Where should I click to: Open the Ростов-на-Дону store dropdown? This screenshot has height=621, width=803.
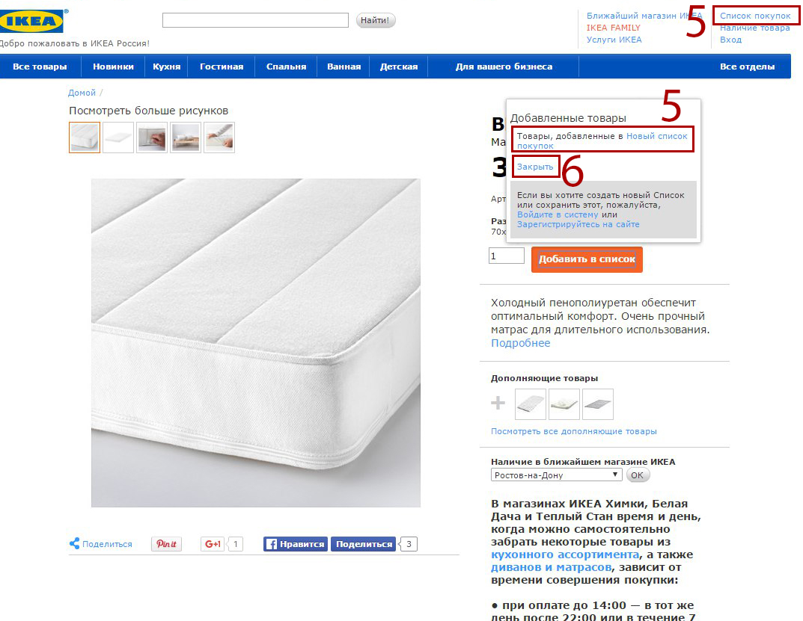tap(556, 475)
